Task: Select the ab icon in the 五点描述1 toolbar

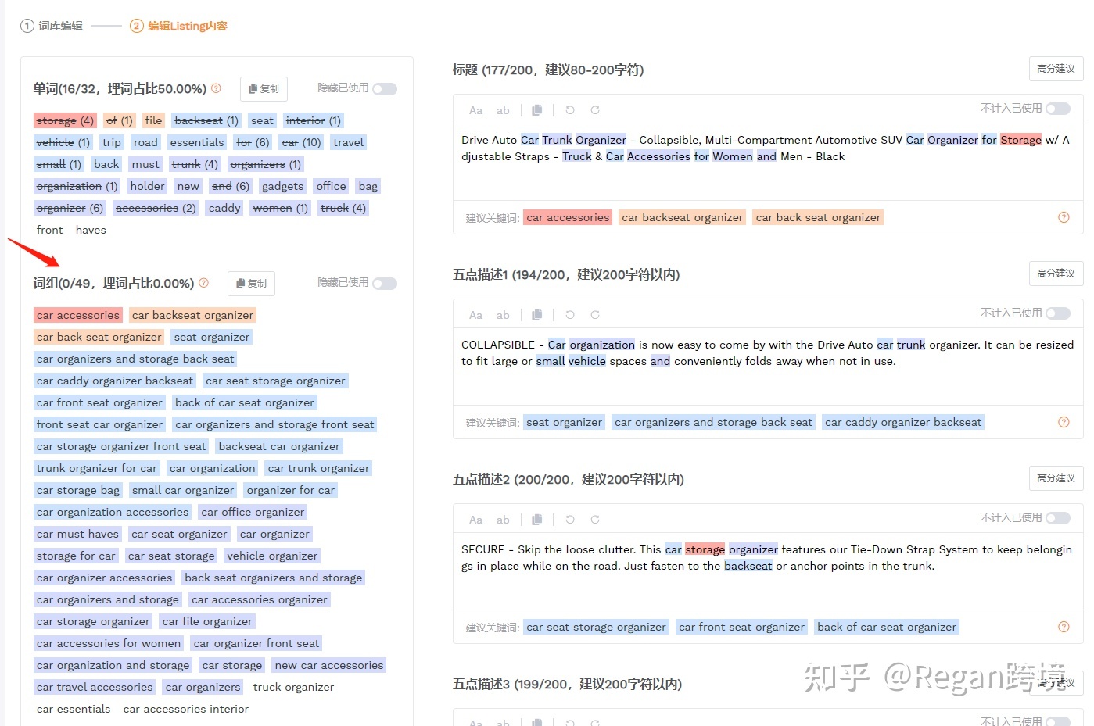Action: (503, 314)
